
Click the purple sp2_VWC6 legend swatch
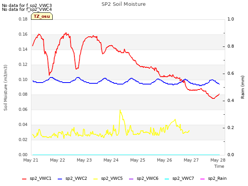pos(131,179)
